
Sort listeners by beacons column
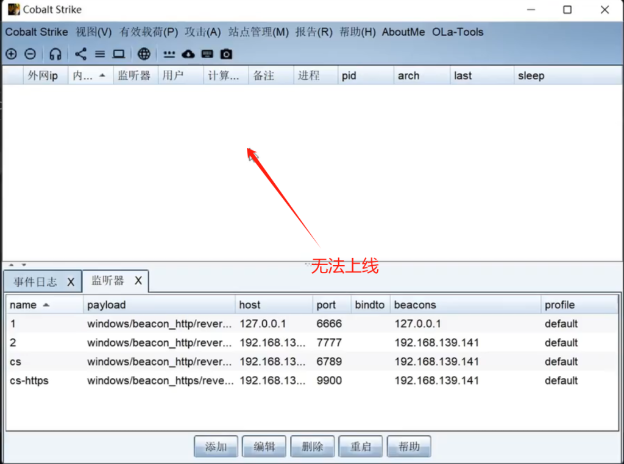(x=466, y=305)
